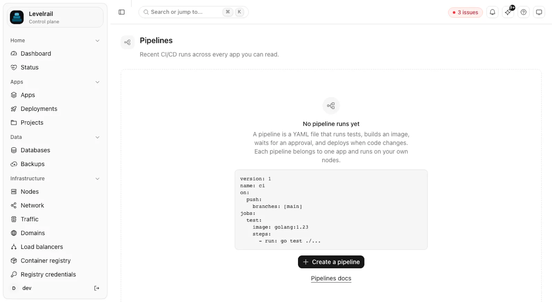Viewport: 552px width, 302px height.
Task: Click the Infrastructure section label
Action: tap(28, 178)
